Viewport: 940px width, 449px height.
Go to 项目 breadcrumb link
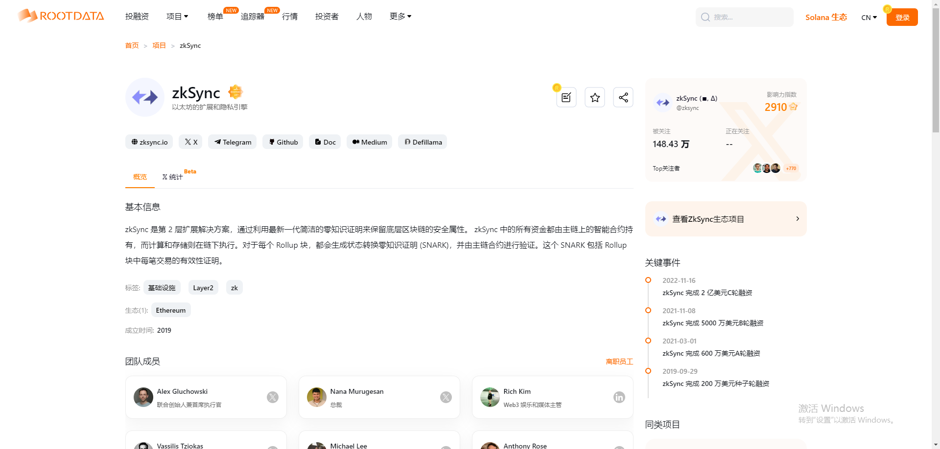159,45
